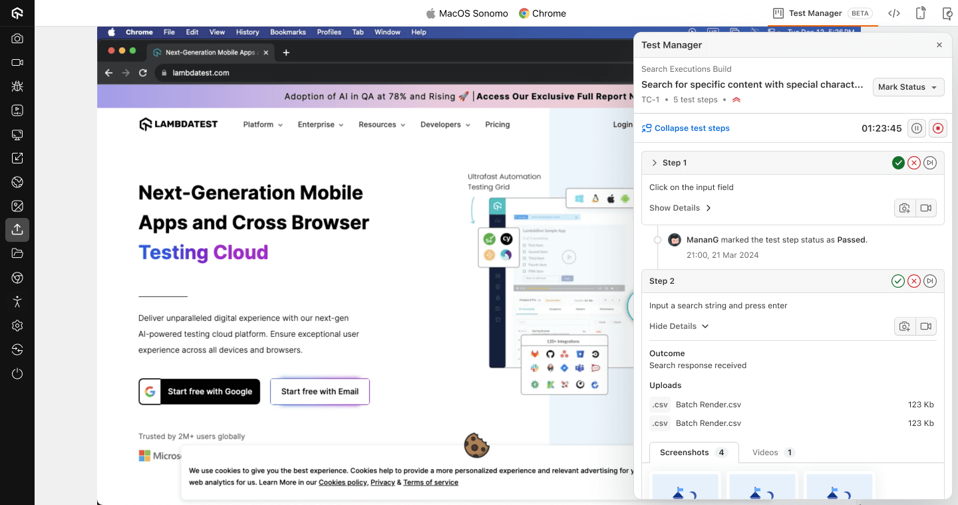The width and height of the screenshot is (958, 505).
Task: Open the first screenshot thumbnail
Action: (x=685, y=487)
